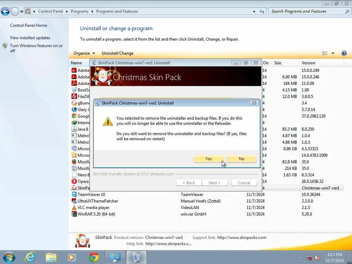
Task: Select the TeamViewer 10 entry
Action: (91, 195)
